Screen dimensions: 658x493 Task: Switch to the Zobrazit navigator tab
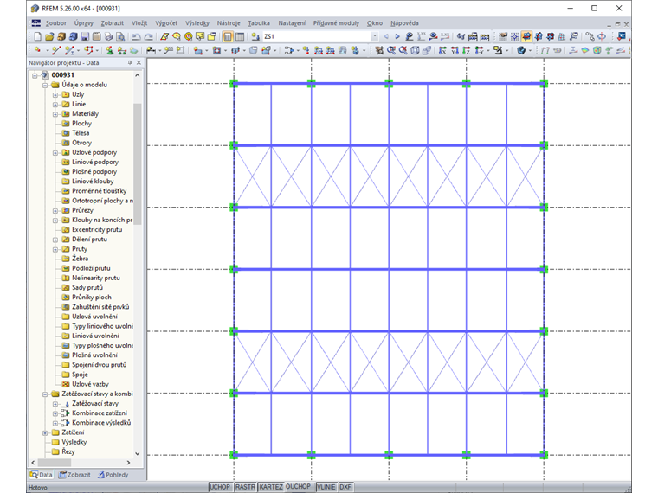click(x=74, y=475)
